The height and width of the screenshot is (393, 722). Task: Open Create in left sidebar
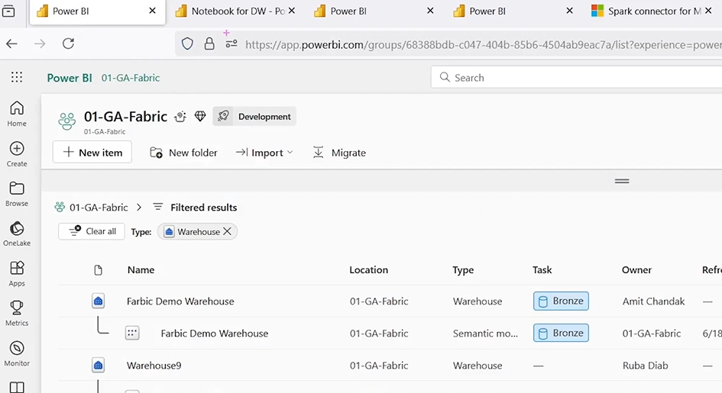(17, 154)
